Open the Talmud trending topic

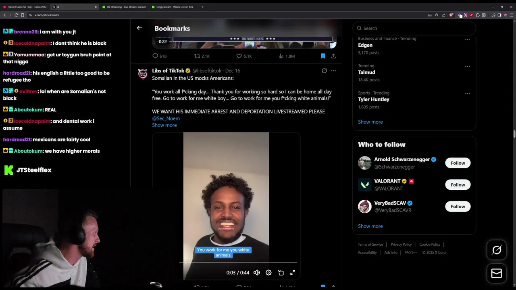click(366, 72)
